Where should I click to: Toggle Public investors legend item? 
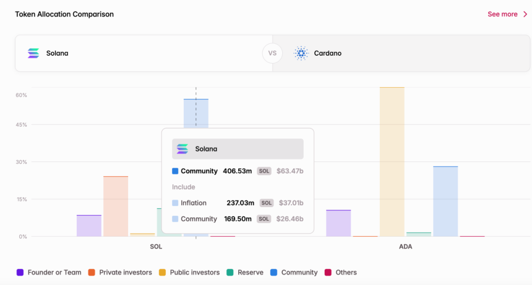(189, 273)
